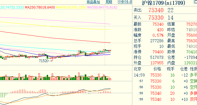Click the 内盘 label

[171, 63]
